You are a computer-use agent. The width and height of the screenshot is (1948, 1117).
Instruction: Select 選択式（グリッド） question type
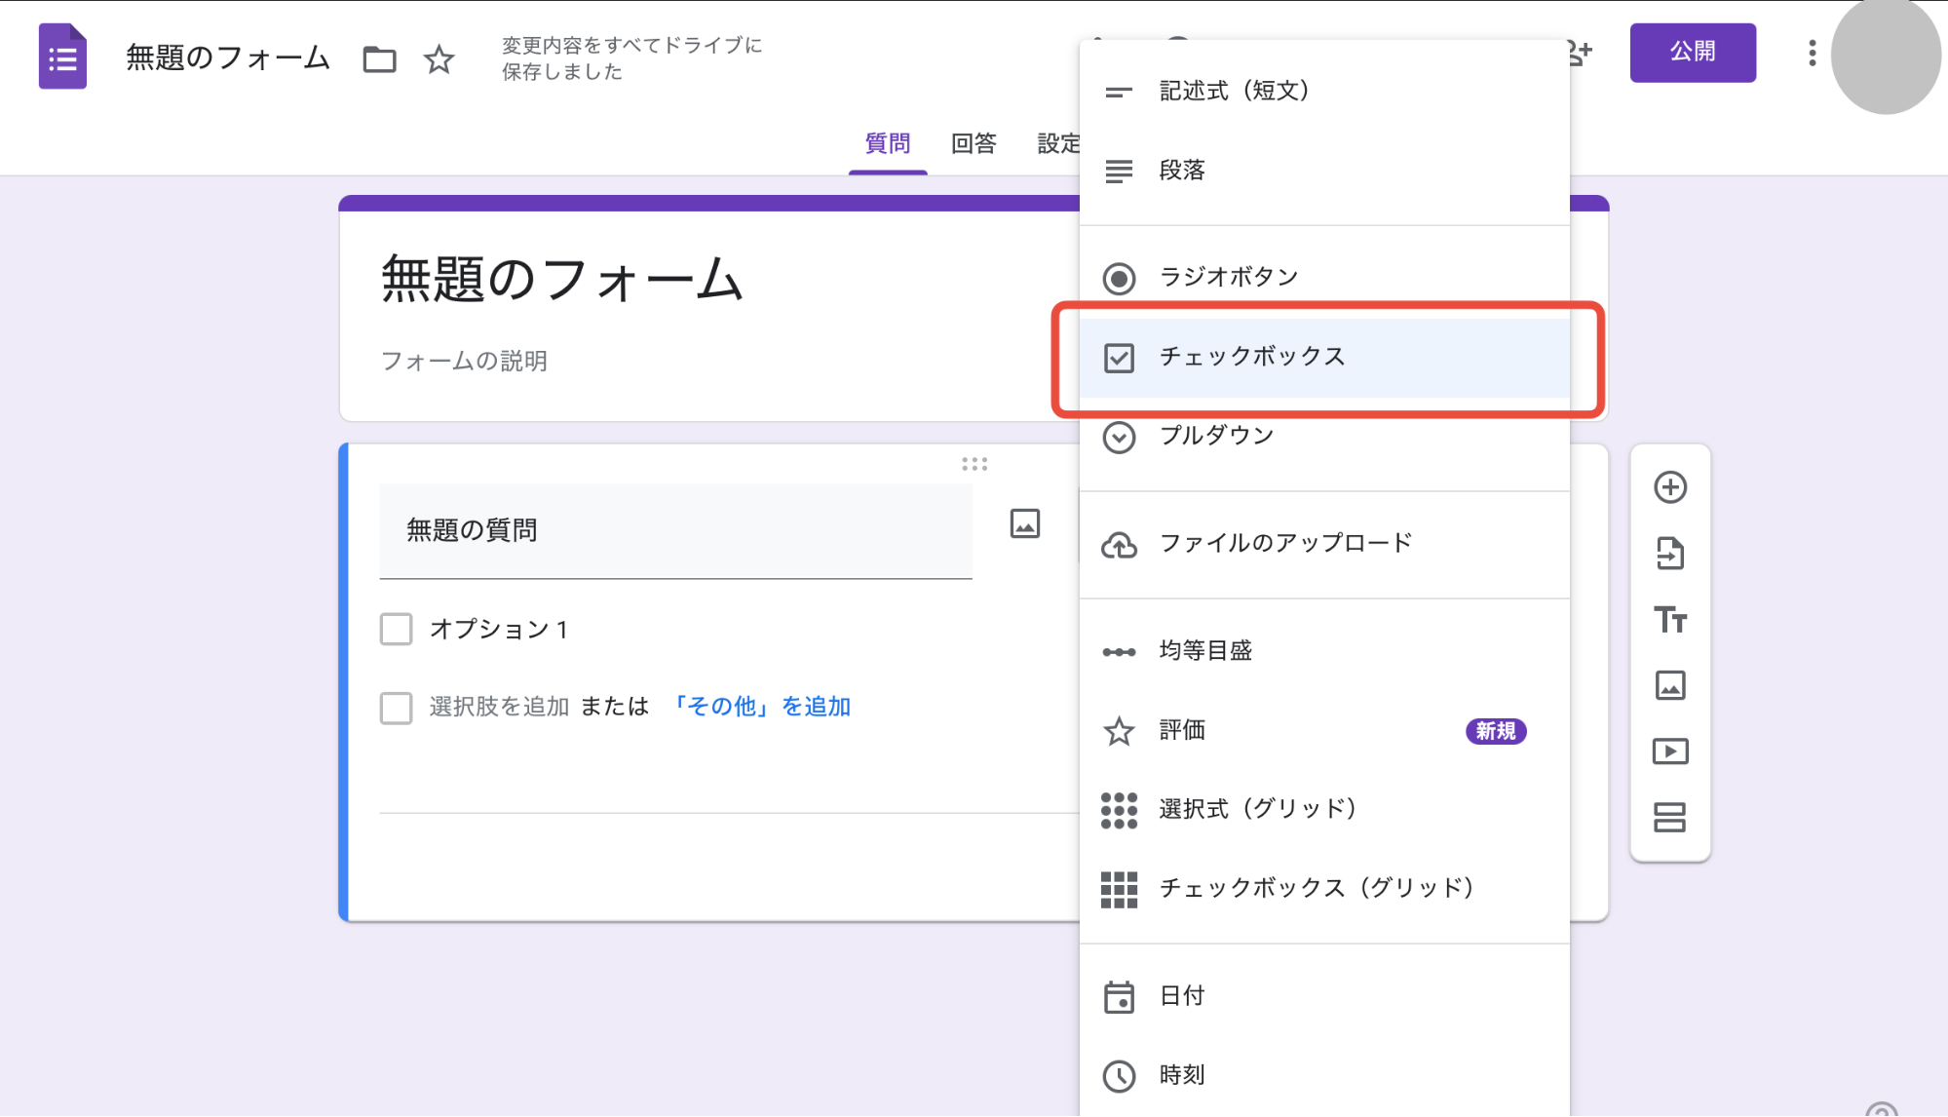(1324, 810)
